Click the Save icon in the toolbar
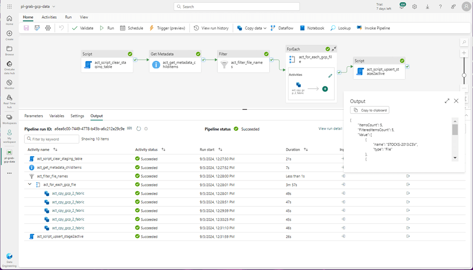473x270 pixels. (x=27, y=28)
